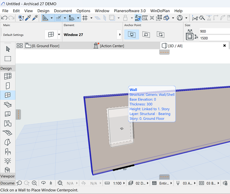
Task: Choose the Curtain Wall tool
Action: pos(8,76)
